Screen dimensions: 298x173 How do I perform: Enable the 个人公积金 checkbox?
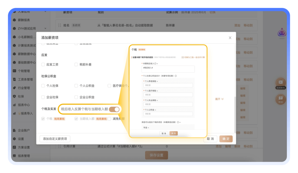pos(76,86)
